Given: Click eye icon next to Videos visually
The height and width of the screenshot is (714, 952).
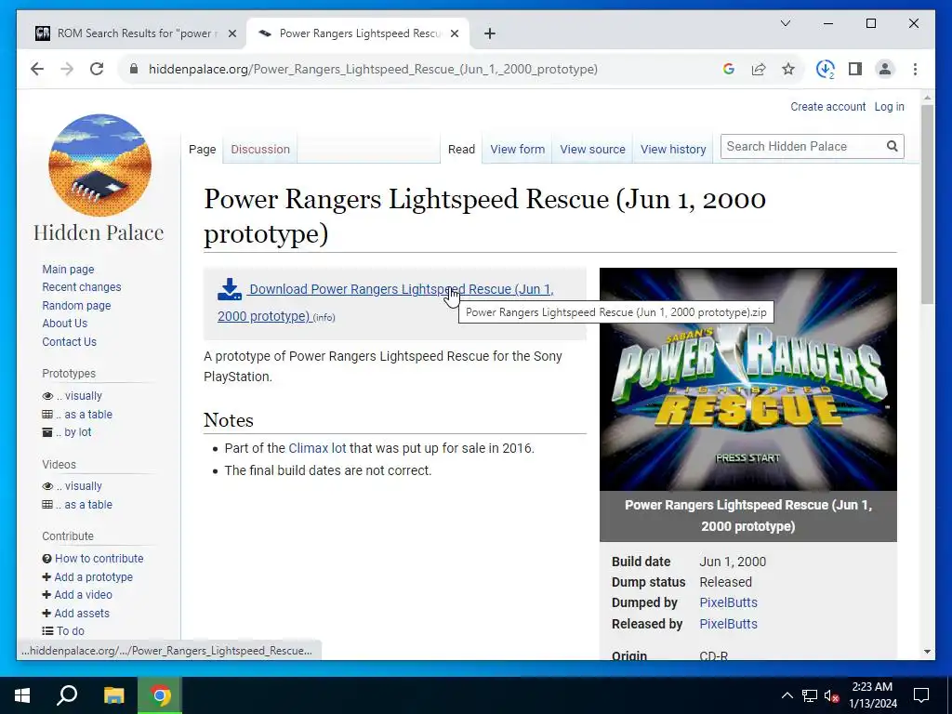Looking at the screenshot, I should [x=47, y=486].
